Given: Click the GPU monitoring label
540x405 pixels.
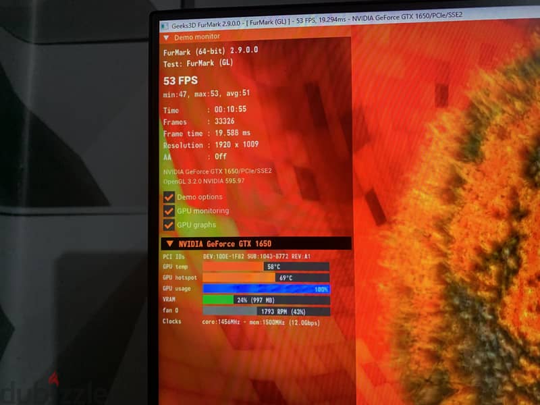Looking at the screenshot, I should [x=203, y=211].
